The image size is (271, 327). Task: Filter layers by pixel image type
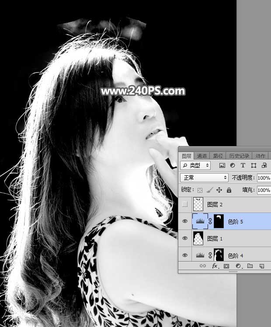(x=222, y=165)
